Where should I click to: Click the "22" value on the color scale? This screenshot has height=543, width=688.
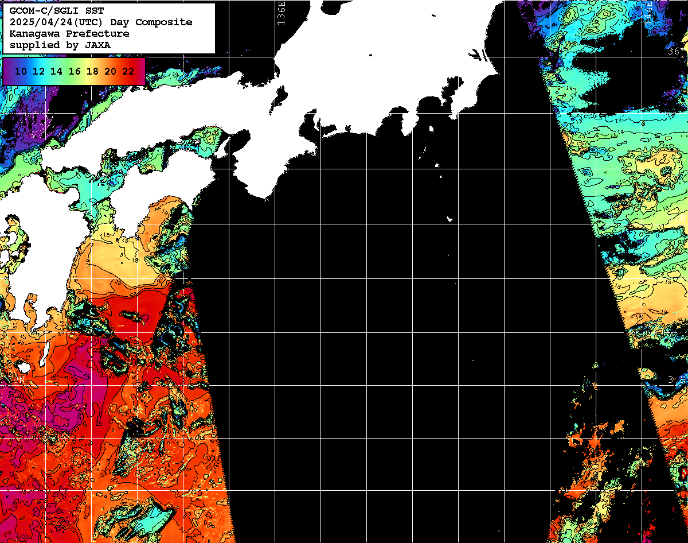click(x=128, y=71)
